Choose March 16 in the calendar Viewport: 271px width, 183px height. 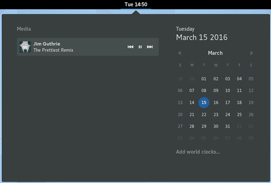pos(216,103)
